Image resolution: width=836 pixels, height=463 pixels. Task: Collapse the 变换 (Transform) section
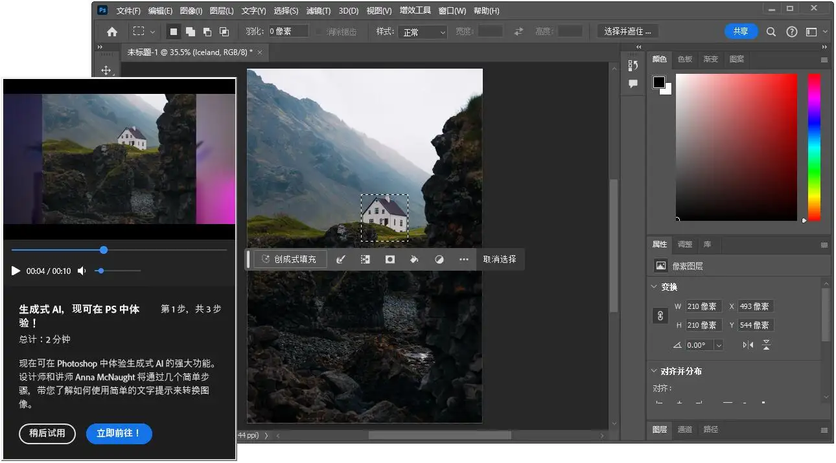pyautogui.click(x=653, y=286)
